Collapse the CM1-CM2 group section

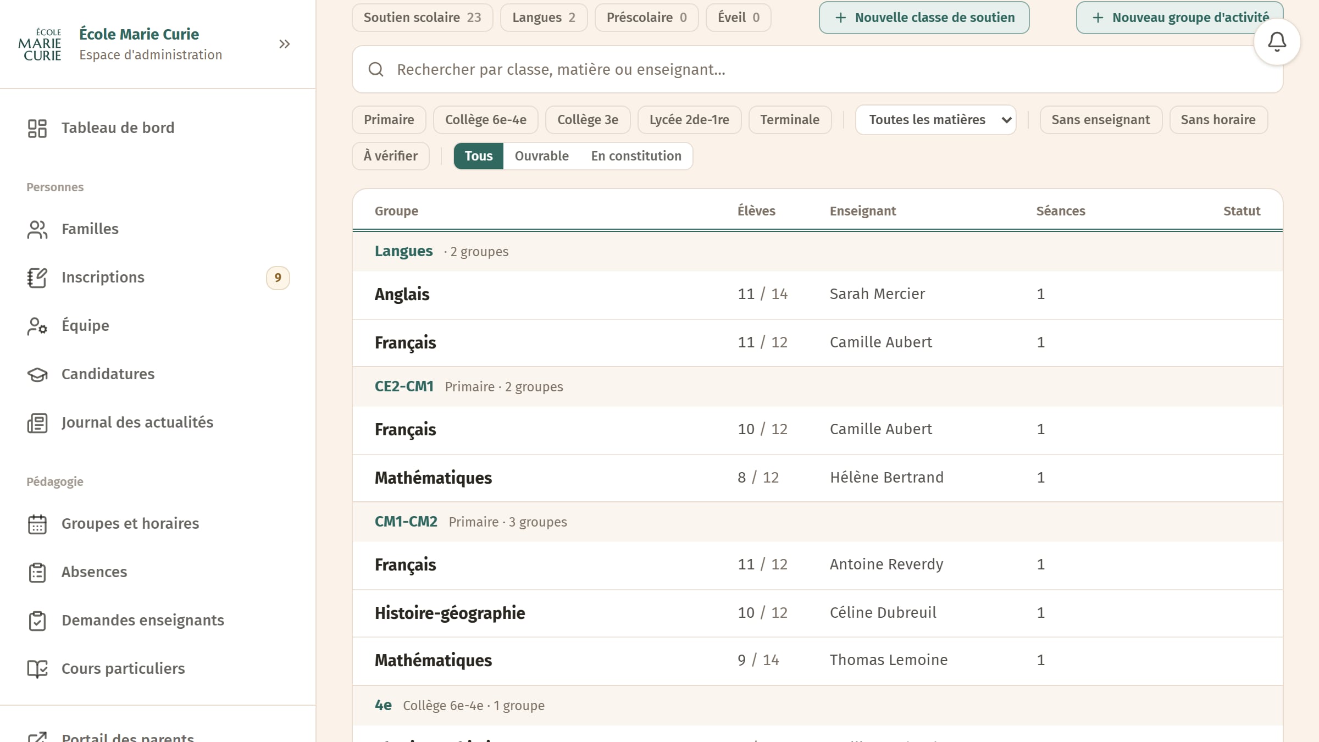pyautogui.click(x=818, y=522)
